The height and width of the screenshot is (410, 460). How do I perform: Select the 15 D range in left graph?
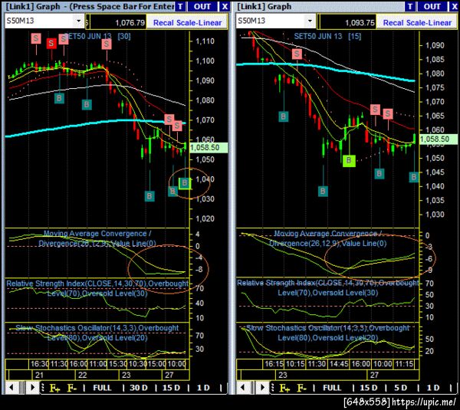171,388
